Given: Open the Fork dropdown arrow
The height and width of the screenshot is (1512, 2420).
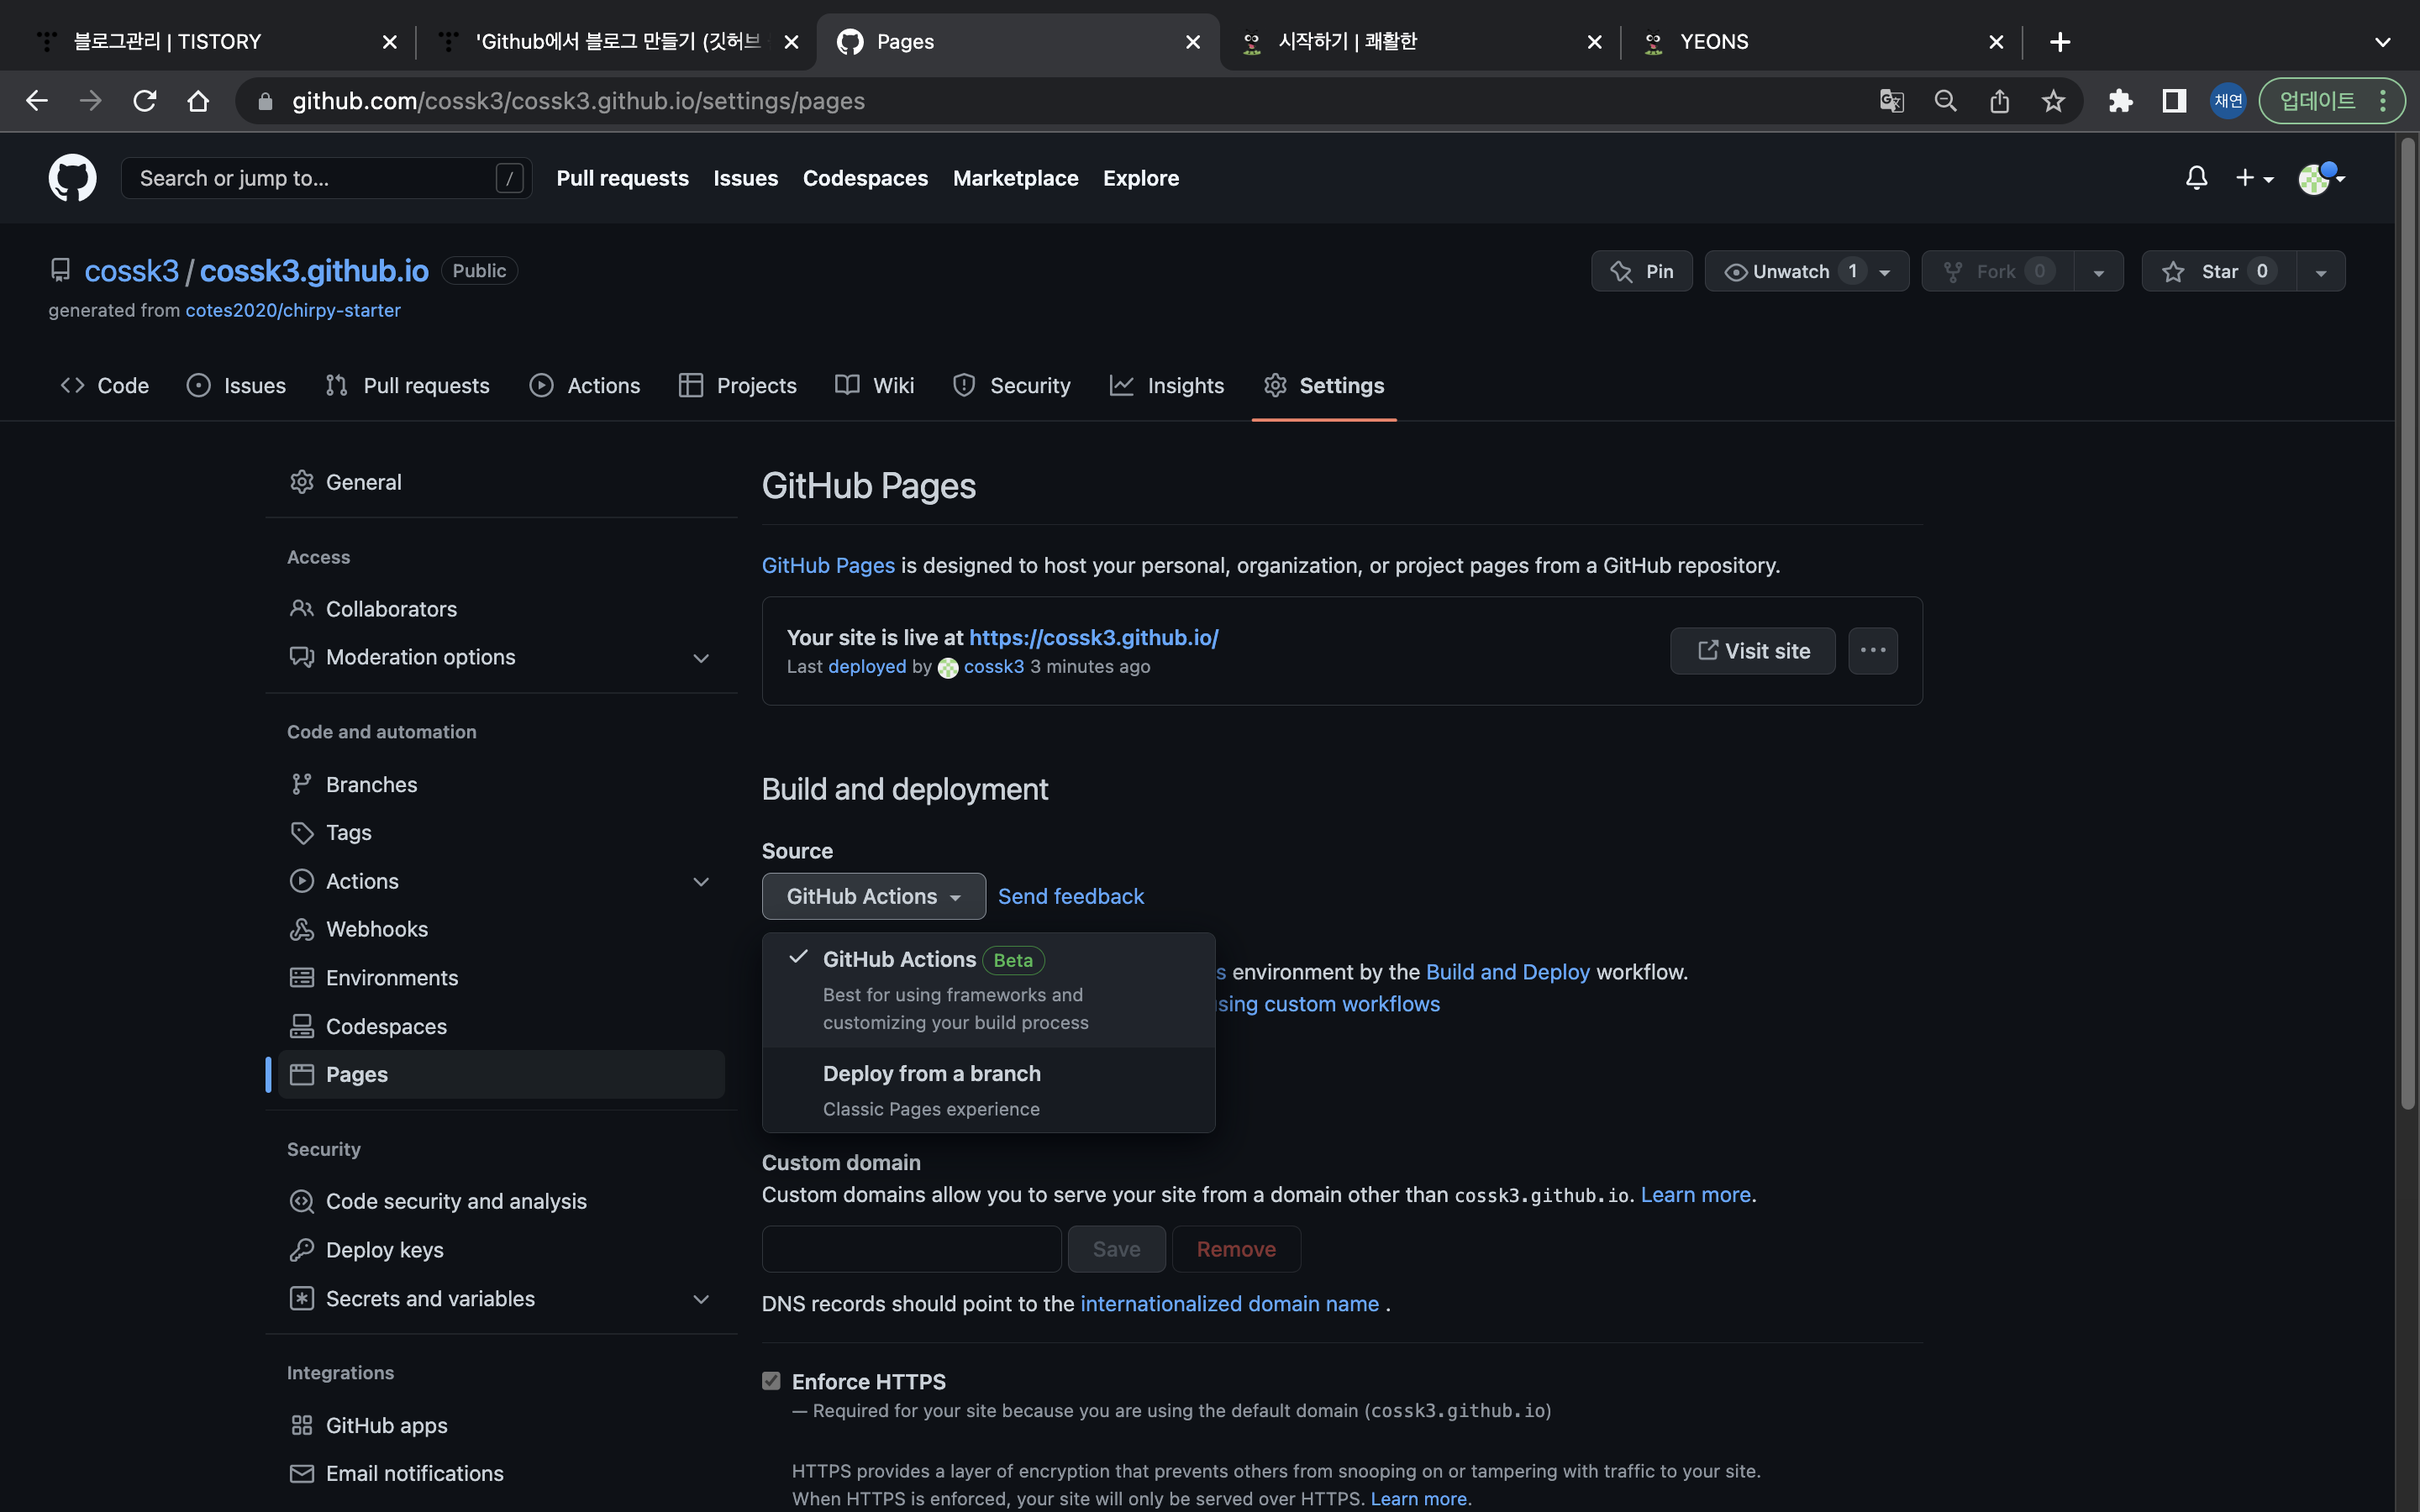Looking at the screenshot, I should pos(2099,272).
